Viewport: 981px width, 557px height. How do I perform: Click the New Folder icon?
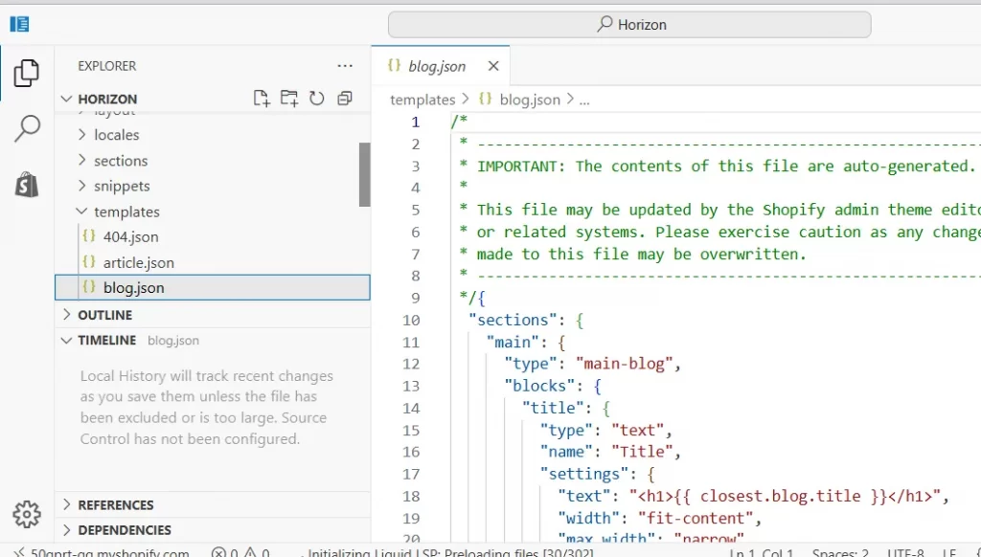pyautogui.click(x=288, y=99)
